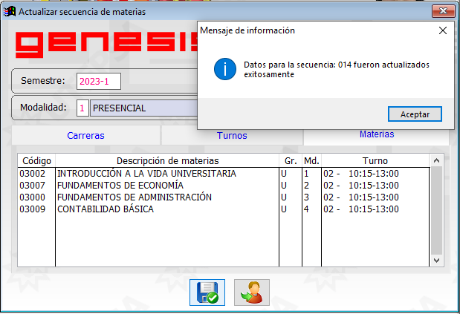Image resolution: width=460 pixels, height=314 pixels.
Task: Click the Código column header
Action: pyautogui.click(x=36, y=160)
